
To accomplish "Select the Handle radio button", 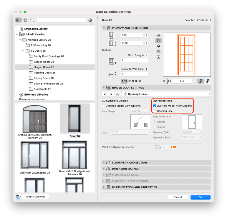I will [x=155, y=122].
